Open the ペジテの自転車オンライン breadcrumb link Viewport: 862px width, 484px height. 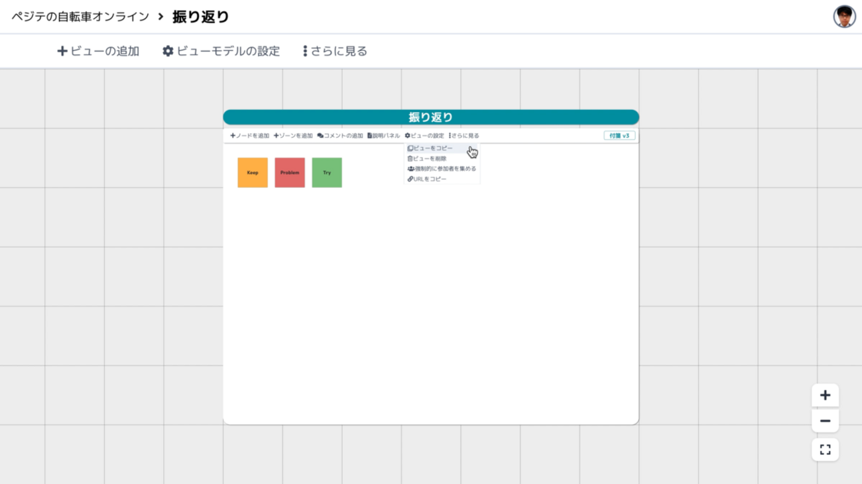(x=80, y=17)
